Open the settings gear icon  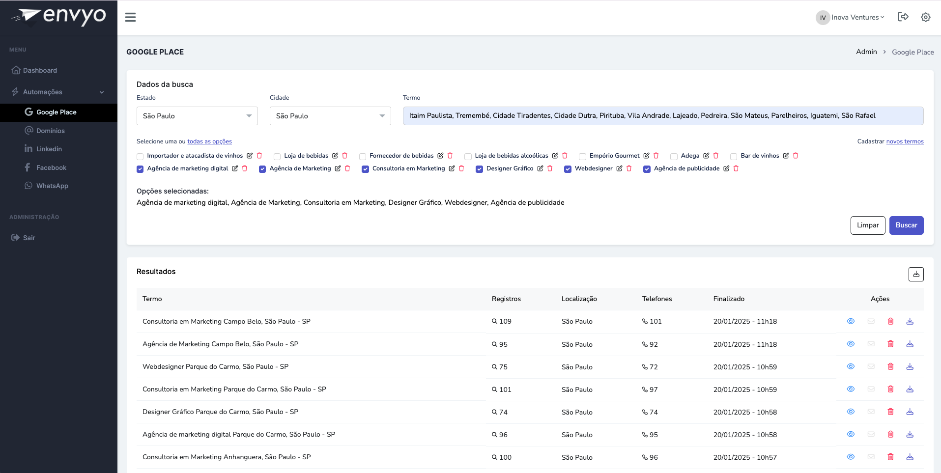926,17
